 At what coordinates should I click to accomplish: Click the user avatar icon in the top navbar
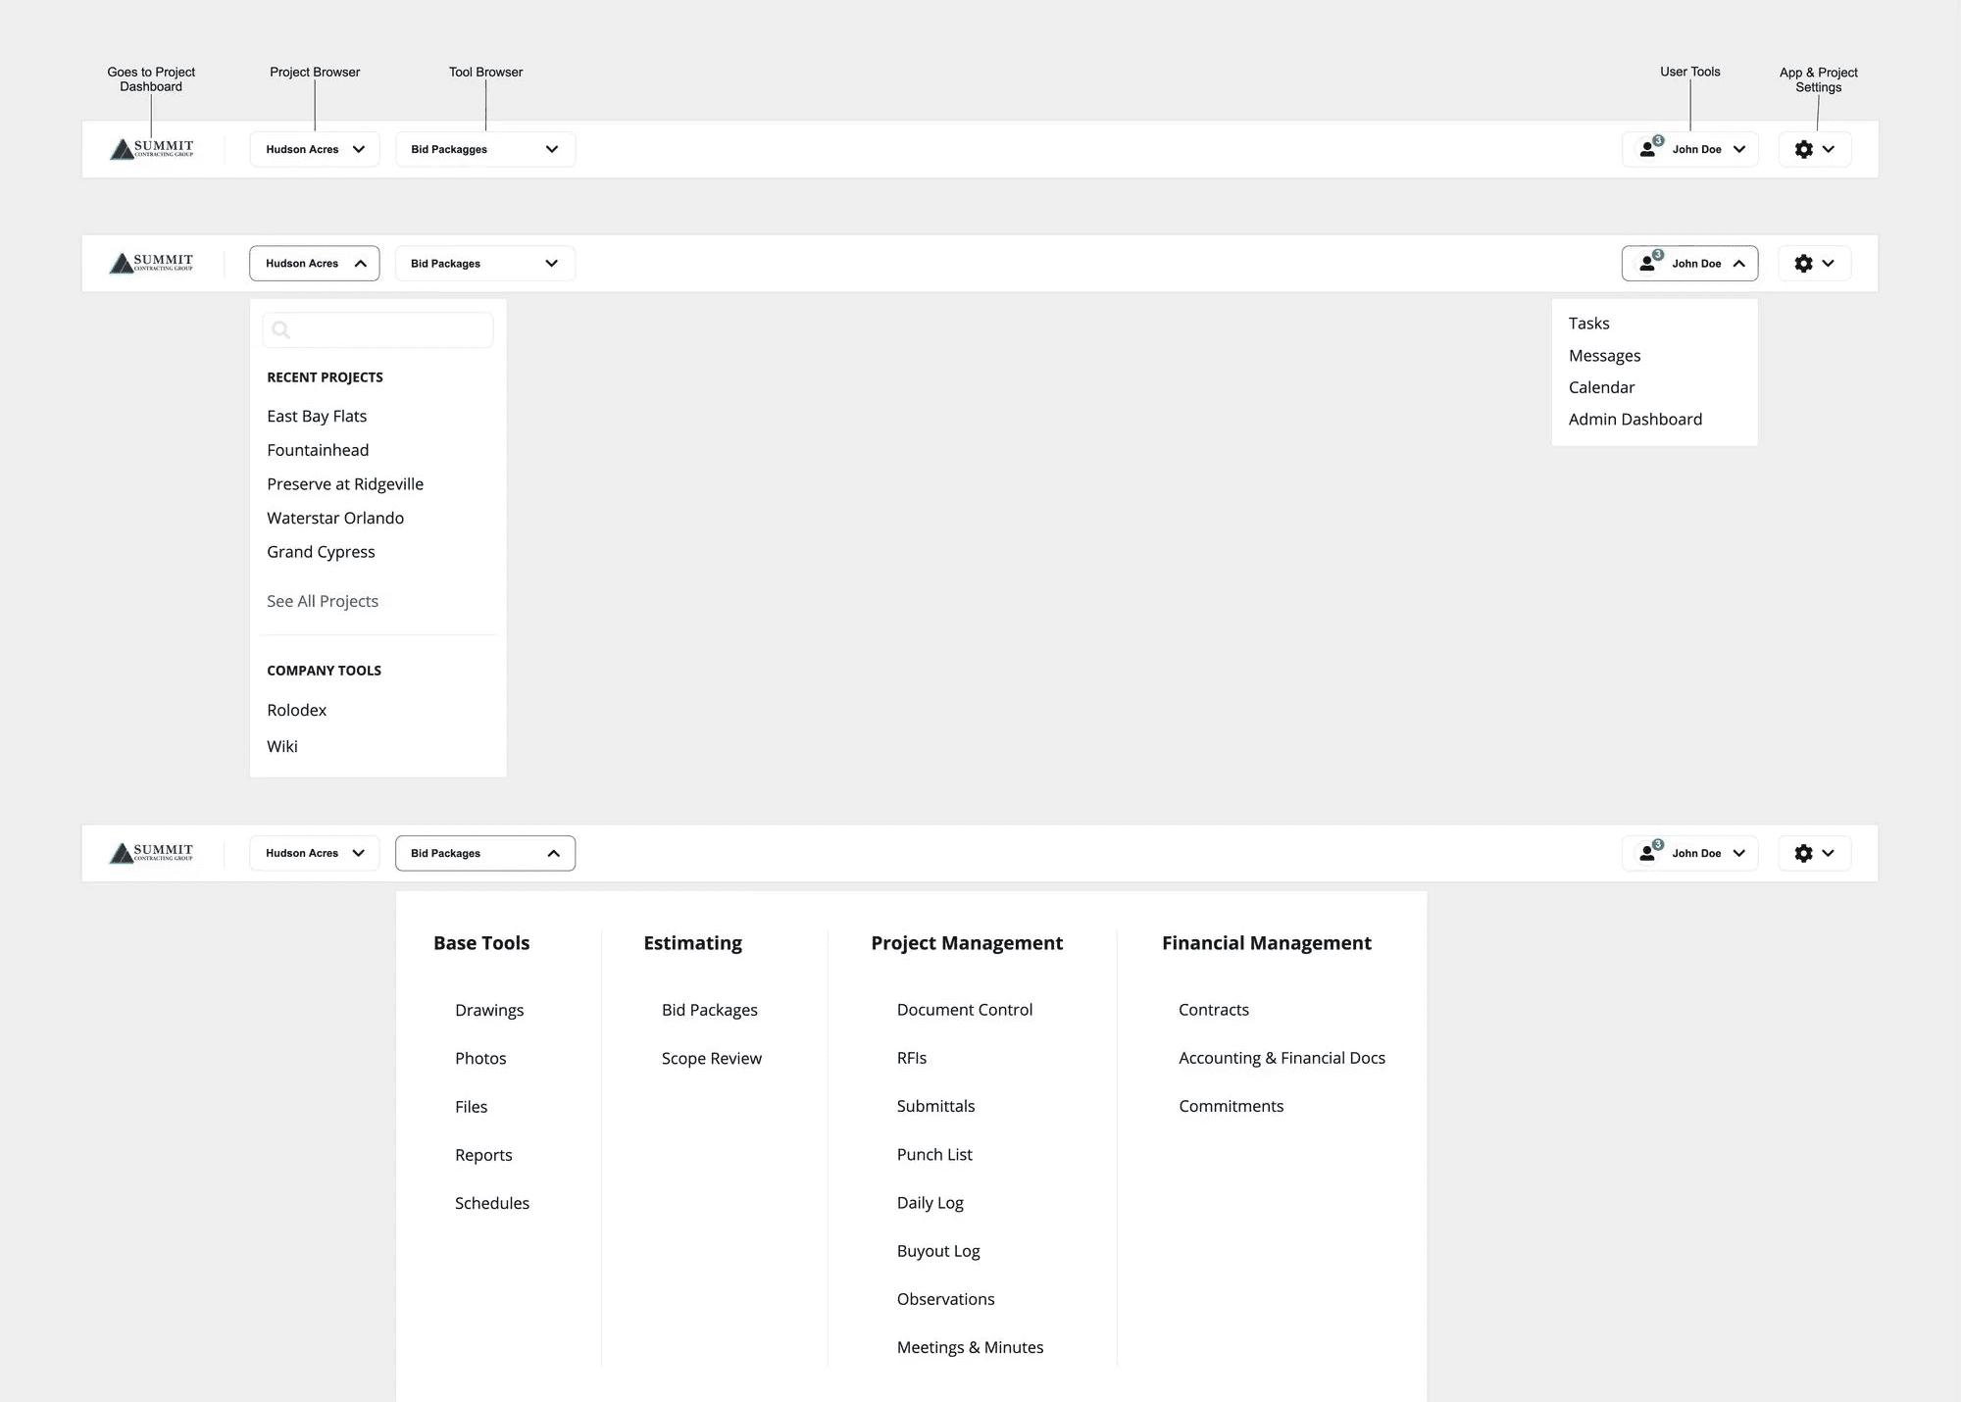point(1649,149)
